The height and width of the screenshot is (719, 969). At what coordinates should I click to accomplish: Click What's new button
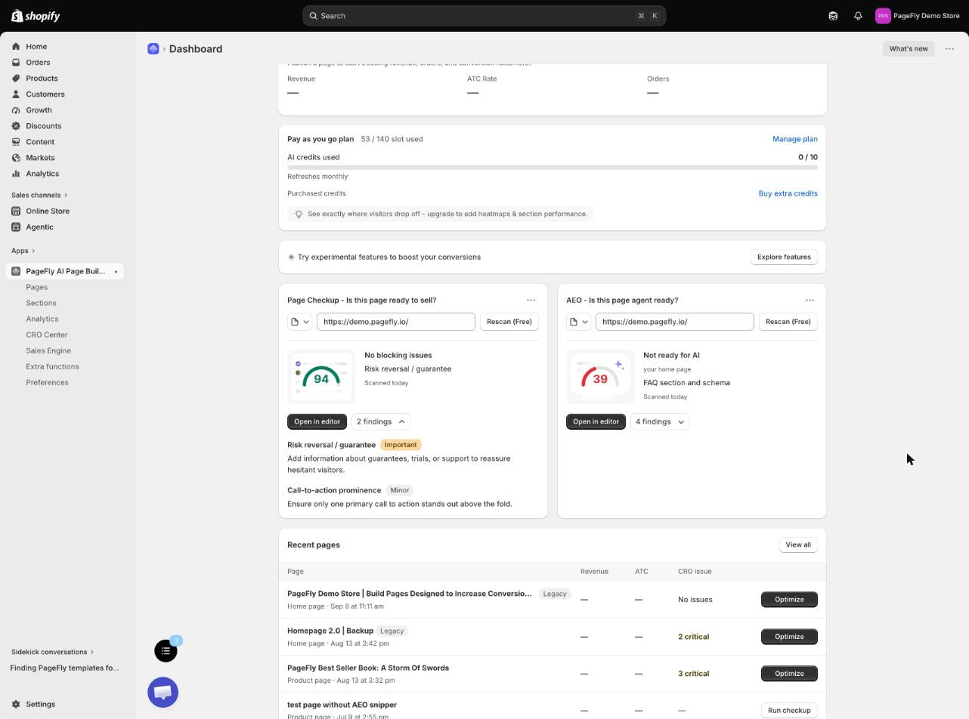point(908,48)
